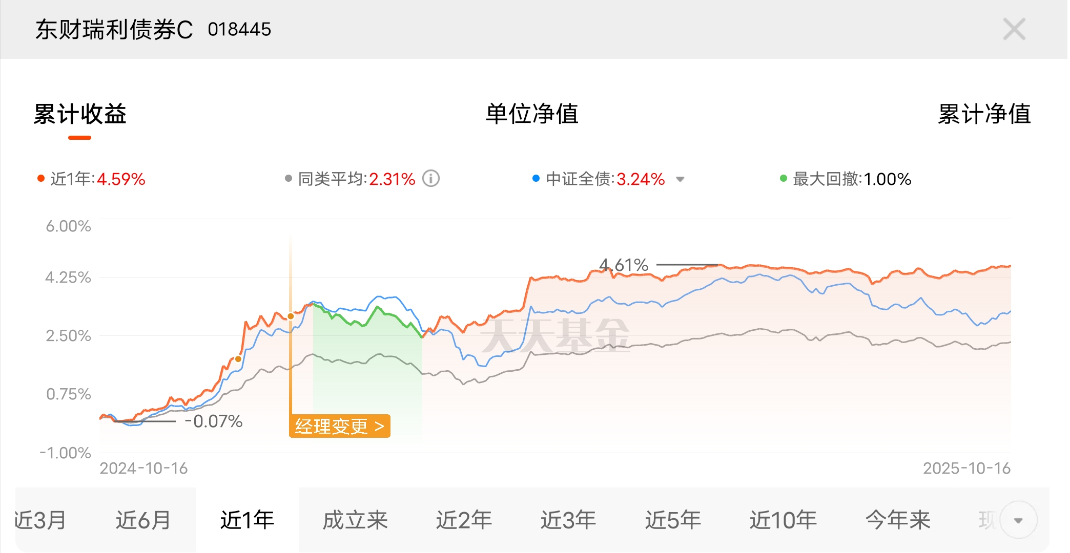This screenshot has width=1070, height=553.
Task: Choose the 今年来 period option
Action: coord(898,520)
